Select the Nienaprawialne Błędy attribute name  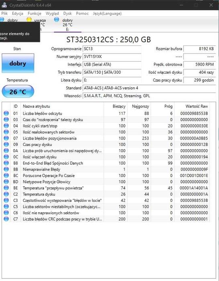pyautogui.click(x=41, y=169)
